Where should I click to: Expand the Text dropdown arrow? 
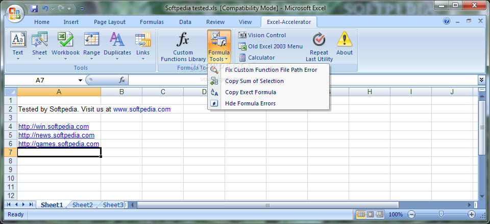(18, 59)
